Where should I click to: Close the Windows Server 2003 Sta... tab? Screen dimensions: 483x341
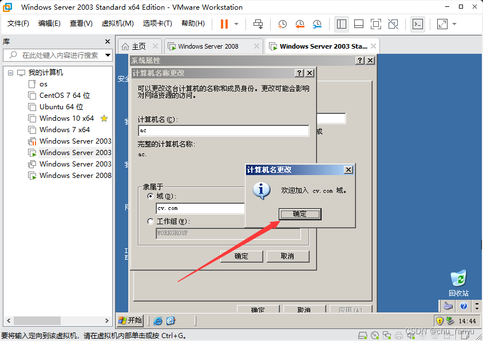(373, 46)
